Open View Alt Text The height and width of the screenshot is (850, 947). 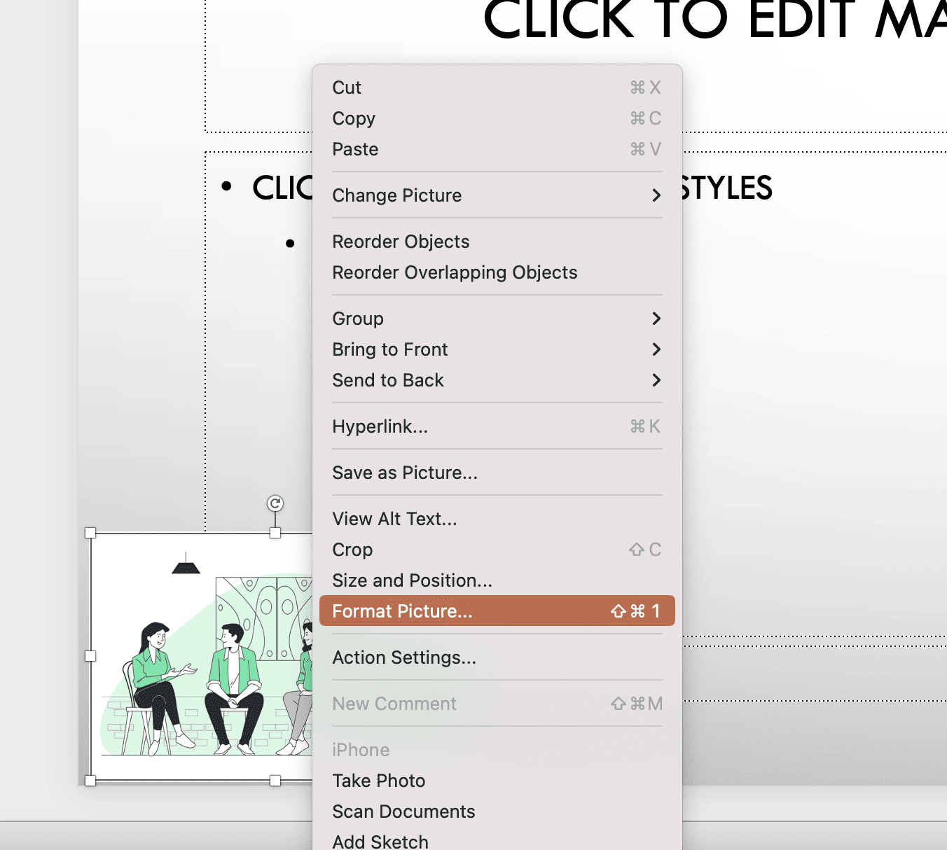394,518
